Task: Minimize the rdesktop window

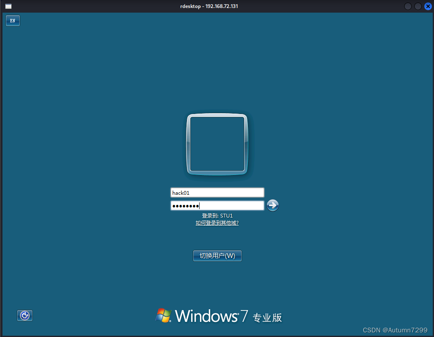Action: pyautogui.click(x=408, y=6)
